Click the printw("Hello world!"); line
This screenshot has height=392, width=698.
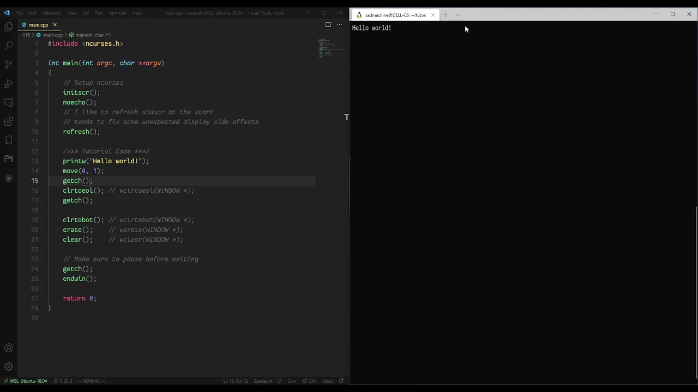click(106, 161)
